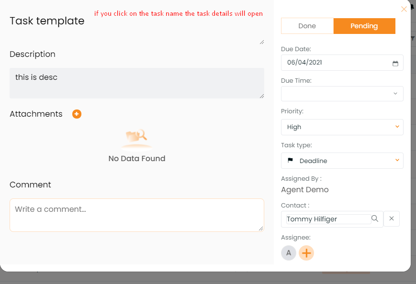Grab the comment box resize handle
The image size is (416, 284).
pyautogui.click(x=261, y=229)
